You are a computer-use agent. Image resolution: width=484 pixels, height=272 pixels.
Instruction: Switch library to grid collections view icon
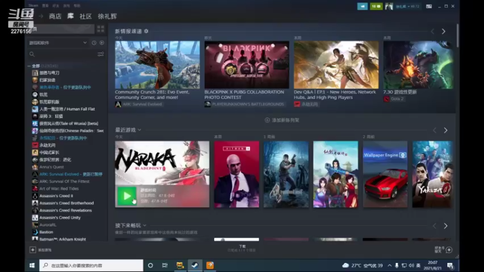[x=100, y=29]
